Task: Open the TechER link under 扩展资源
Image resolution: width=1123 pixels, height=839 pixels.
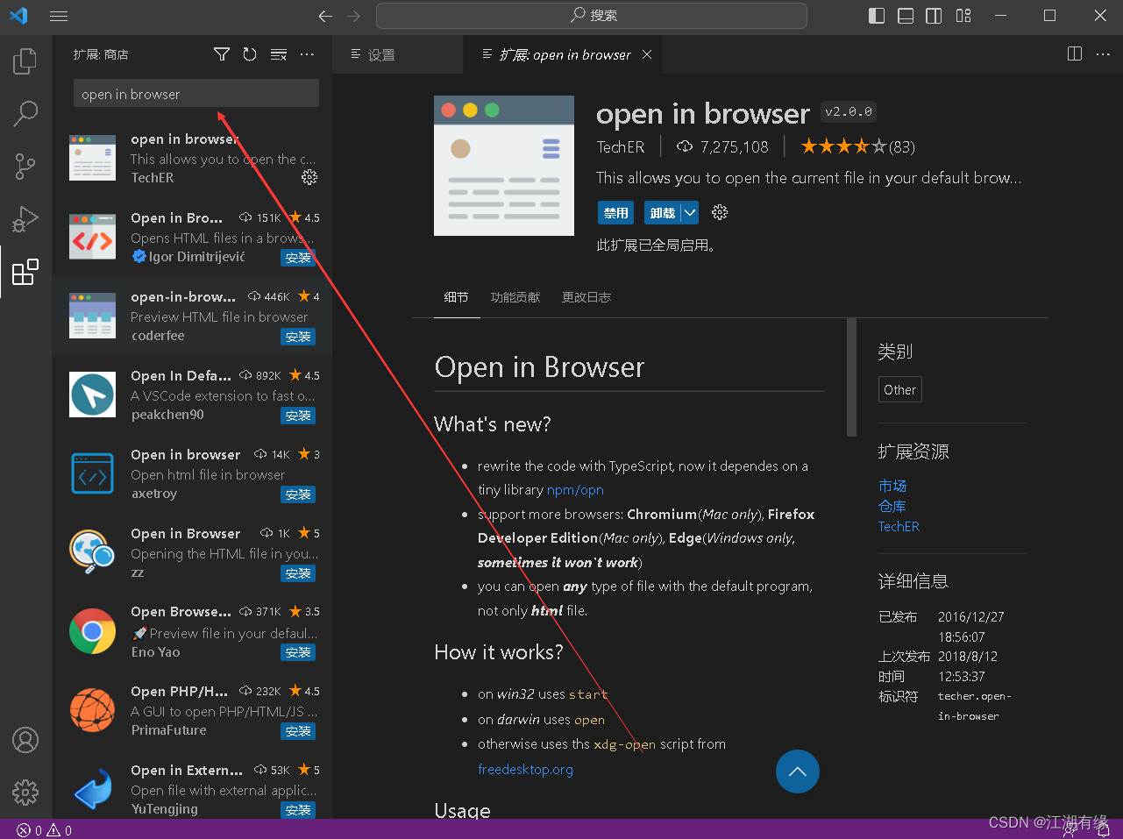Action: (899, 526)
